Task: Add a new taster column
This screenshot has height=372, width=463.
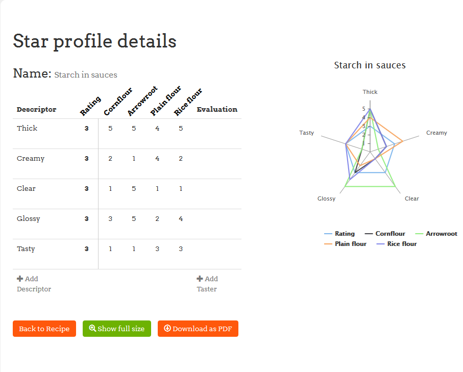Action: 207,284
